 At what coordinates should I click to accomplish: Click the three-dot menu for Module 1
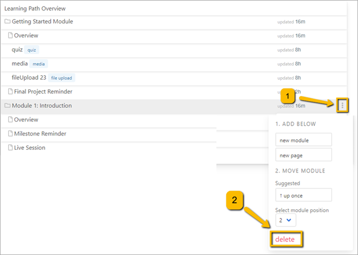(x=342, y=105)
